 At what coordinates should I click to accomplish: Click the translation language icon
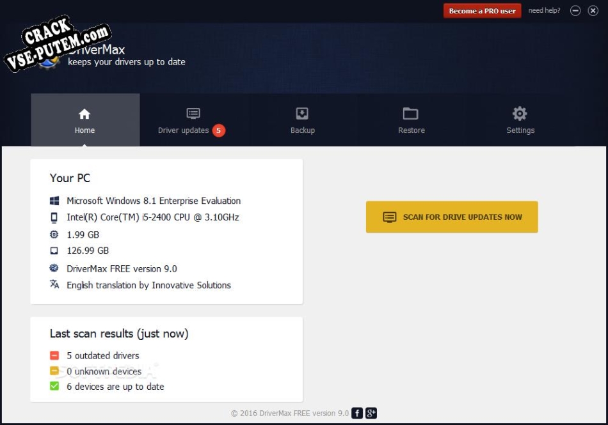54,284
